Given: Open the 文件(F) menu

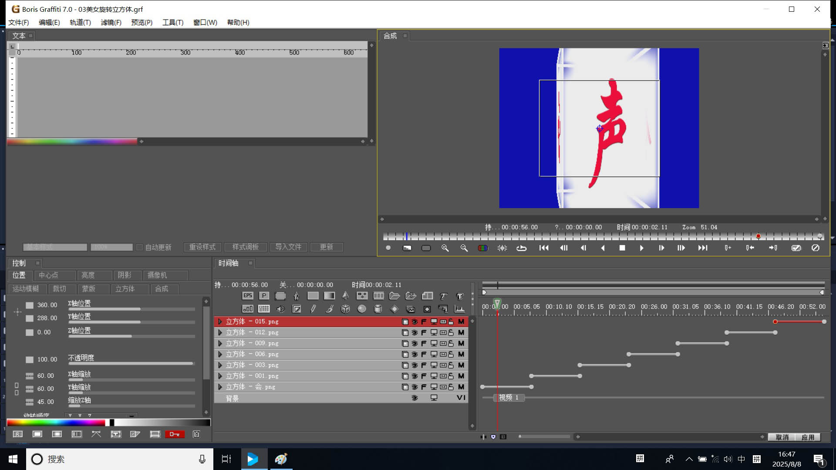Looking at the screenshot, I should click(x=18, y=22).
